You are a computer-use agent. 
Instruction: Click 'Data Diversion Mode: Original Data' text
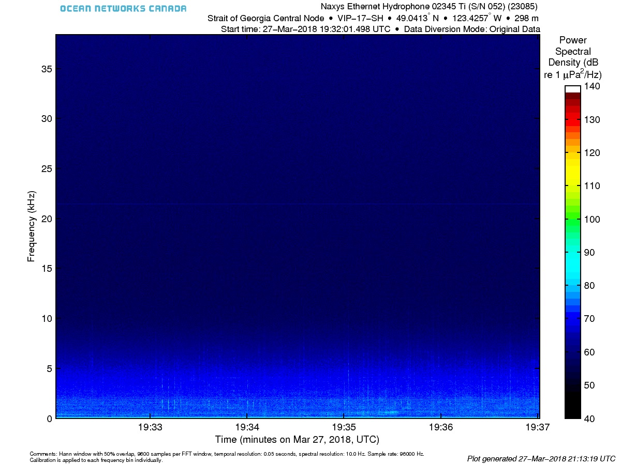[x=472, y=29]
